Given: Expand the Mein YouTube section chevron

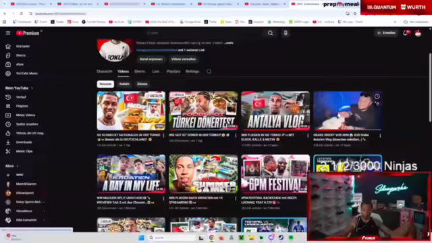Looking at the screenshot, I should (x=32, y=88).
